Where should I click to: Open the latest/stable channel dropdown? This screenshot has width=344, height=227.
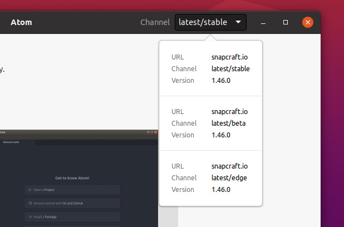coord(210,22)
